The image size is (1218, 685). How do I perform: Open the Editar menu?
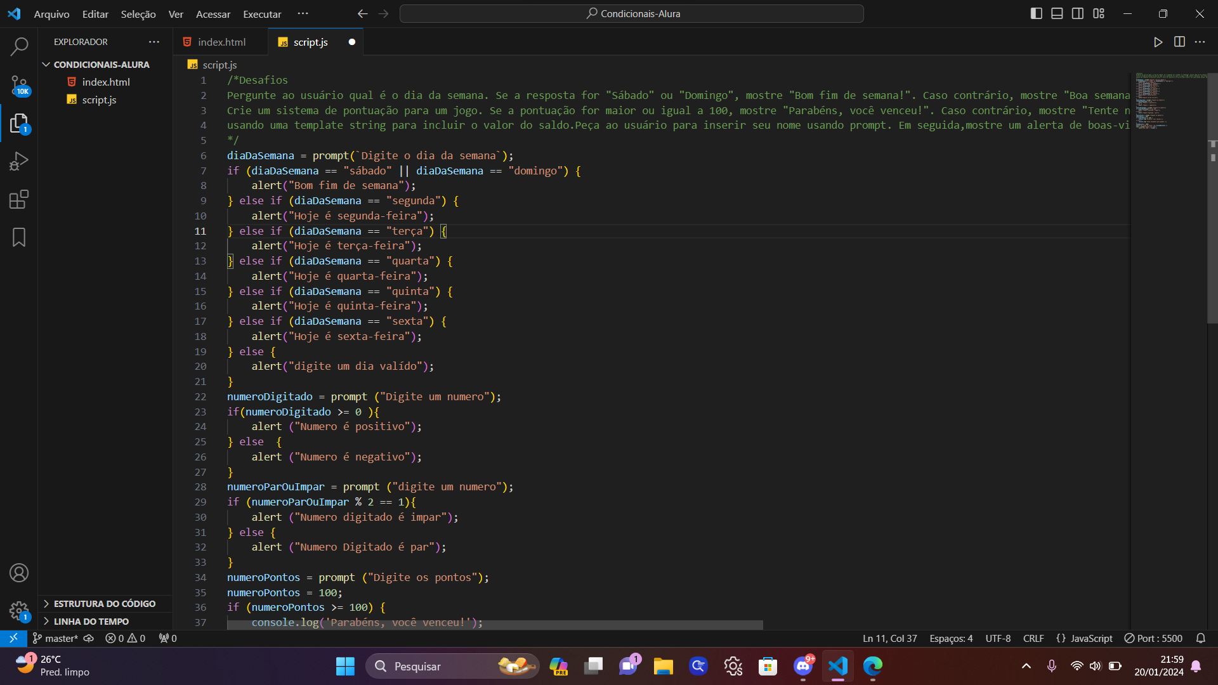coord(95,14)
